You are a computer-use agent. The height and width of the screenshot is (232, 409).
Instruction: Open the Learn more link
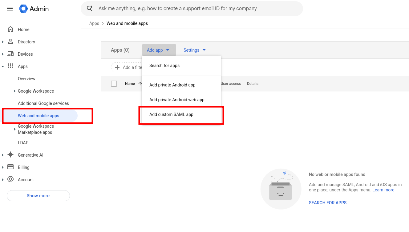tap(383, 190)
